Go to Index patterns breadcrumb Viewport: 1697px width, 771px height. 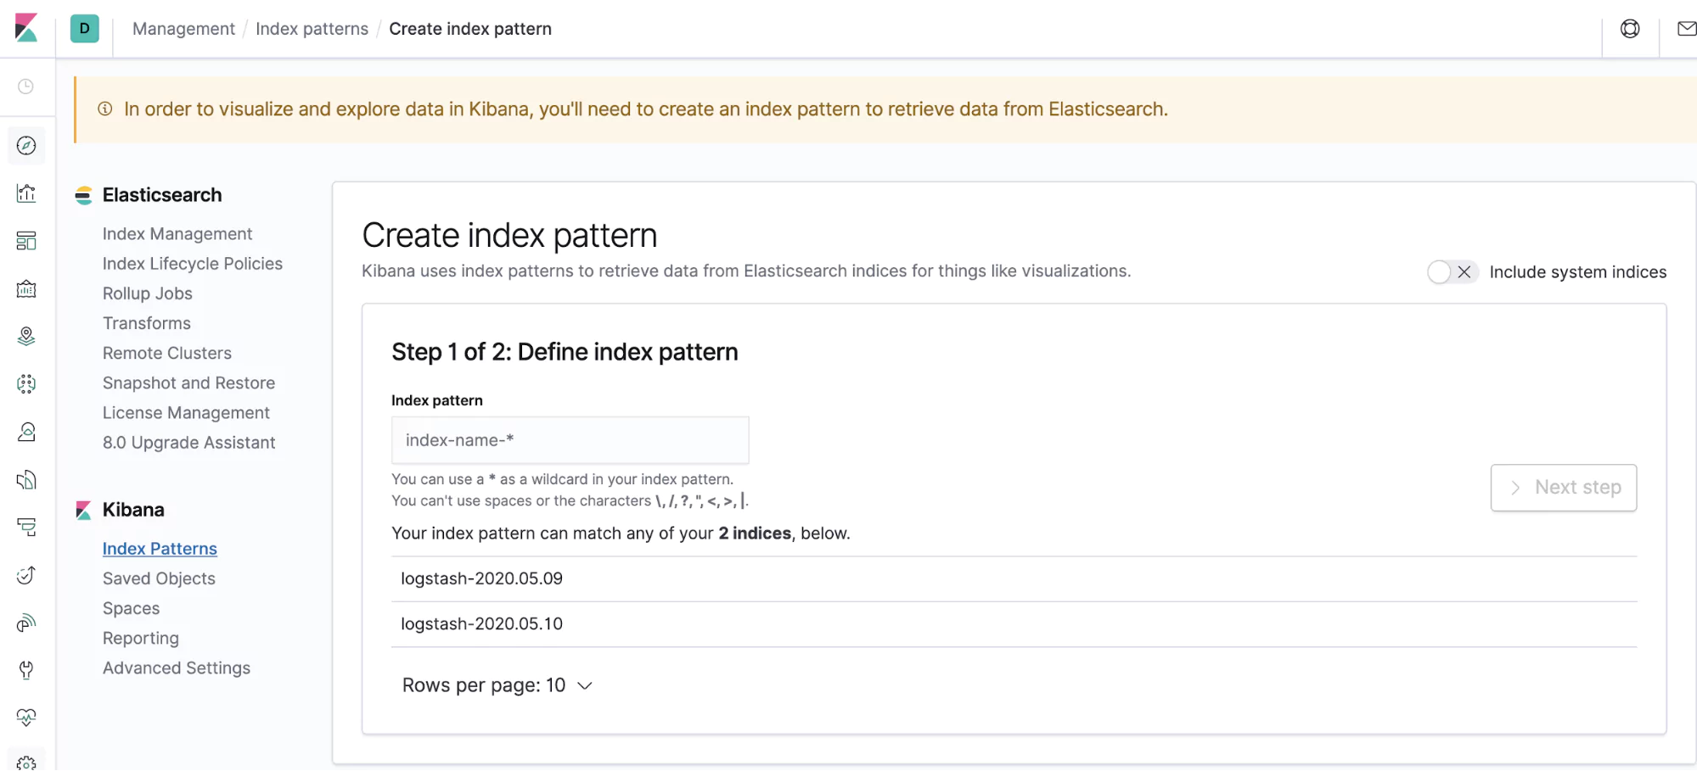pyautogui.click(x=312, y=29)
